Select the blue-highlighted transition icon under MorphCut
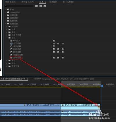Screen dimensions: 116x122 point(11,43)
